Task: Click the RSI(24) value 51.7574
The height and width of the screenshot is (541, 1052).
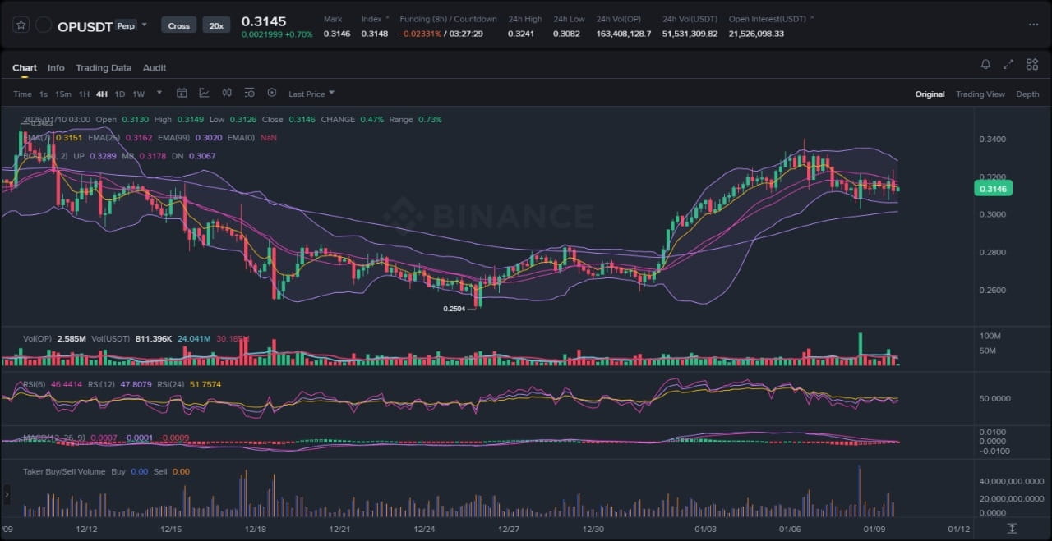Action: coord(205,384)
